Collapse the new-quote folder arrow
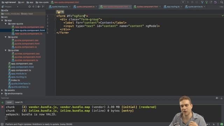The height and width of the screenshot is (126, 224). [x=6, y=24]
